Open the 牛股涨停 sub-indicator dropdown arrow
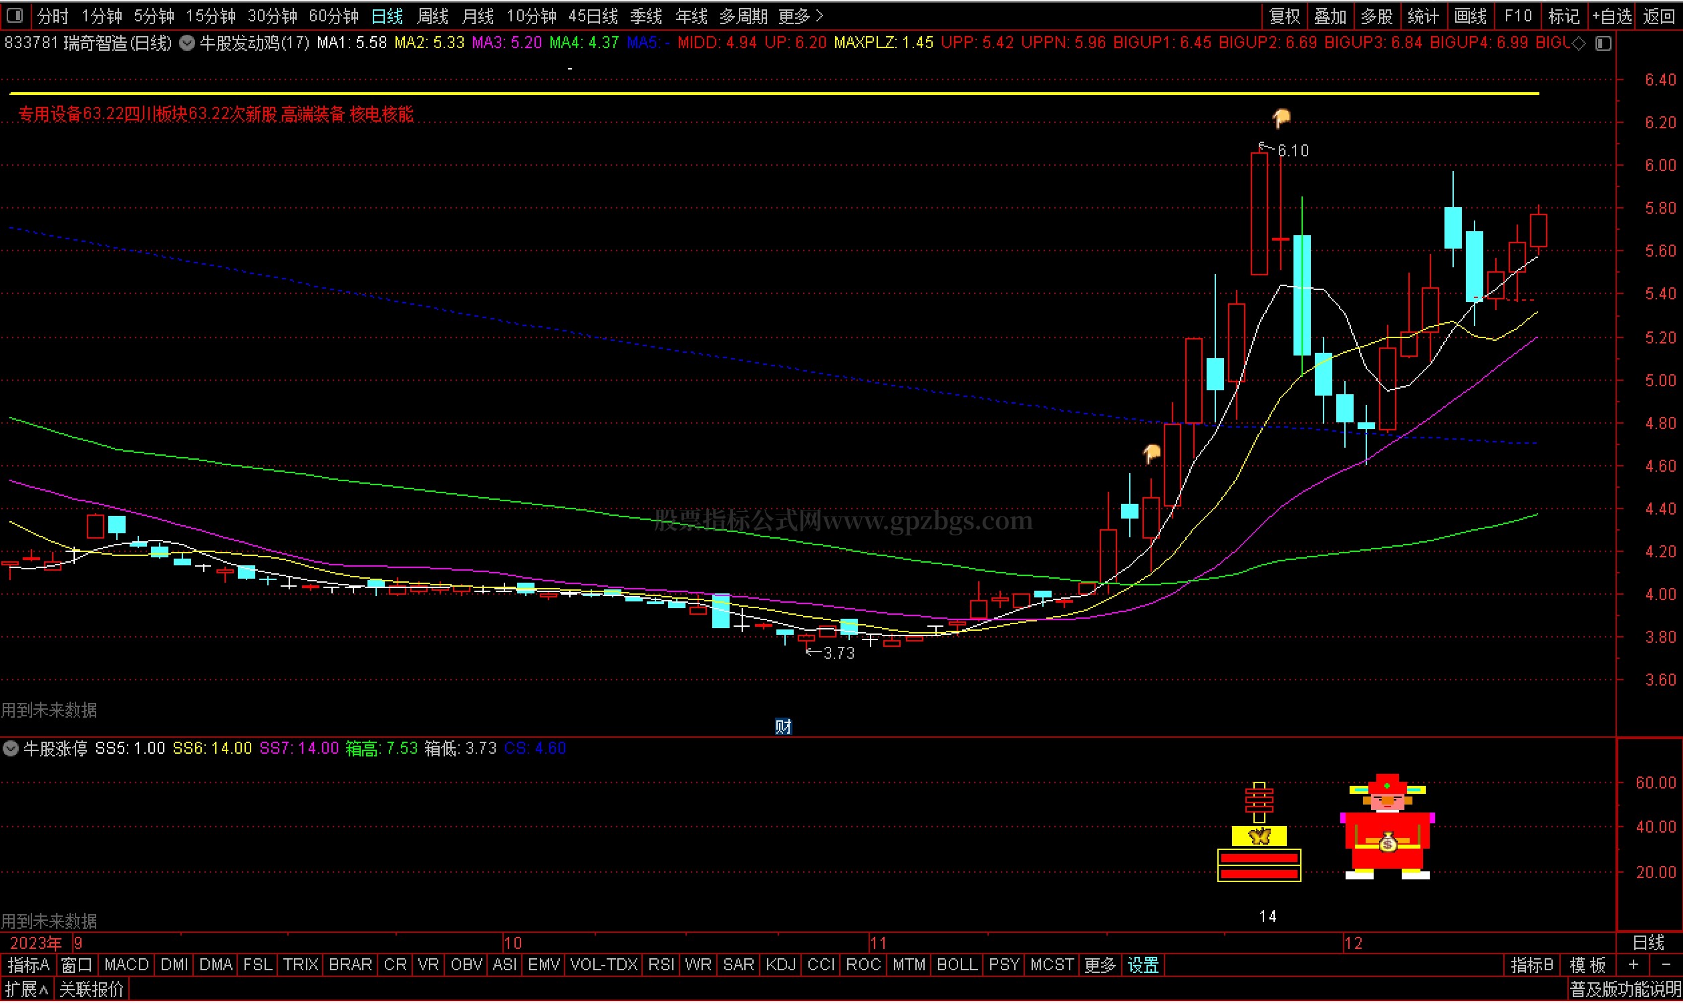The image size is (1683, 1003). 10,749
